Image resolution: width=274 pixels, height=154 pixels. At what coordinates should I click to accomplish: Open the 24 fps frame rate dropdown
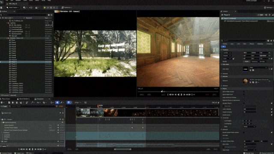[77, 103]
